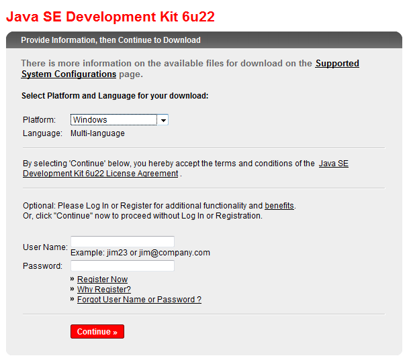Image resolution: width=409 pixels, height=362 pixels.
Task: Click the Platform combo box showing Windows
Action: [113, 120]
